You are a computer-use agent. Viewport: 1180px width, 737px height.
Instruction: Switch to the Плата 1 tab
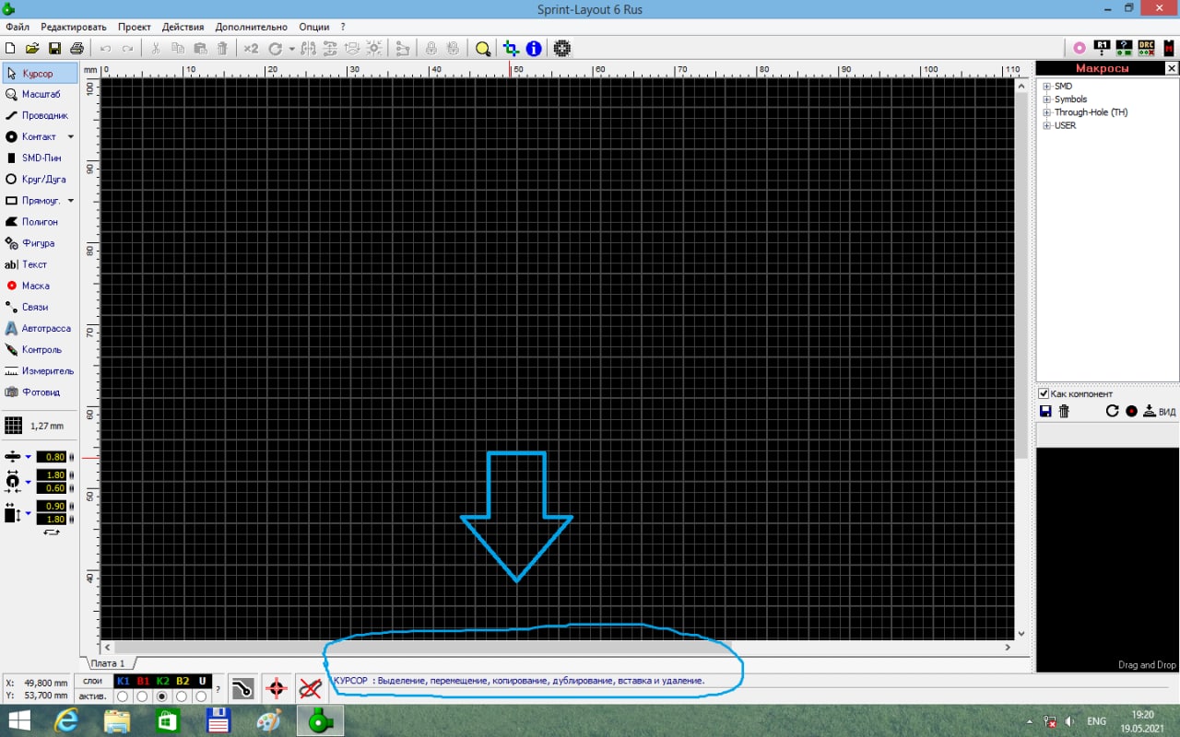[x=109, y=663]
